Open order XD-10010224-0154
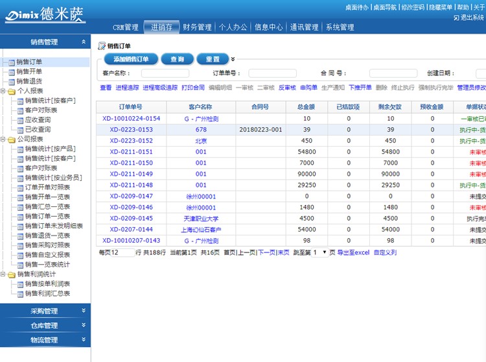Image resolution: width=486 pixels, height=362 pixels. pyautogui.click(x=131, y=119)
